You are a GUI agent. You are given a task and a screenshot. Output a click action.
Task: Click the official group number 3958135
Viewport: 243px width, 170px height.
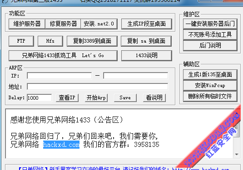tap(147, 145)
